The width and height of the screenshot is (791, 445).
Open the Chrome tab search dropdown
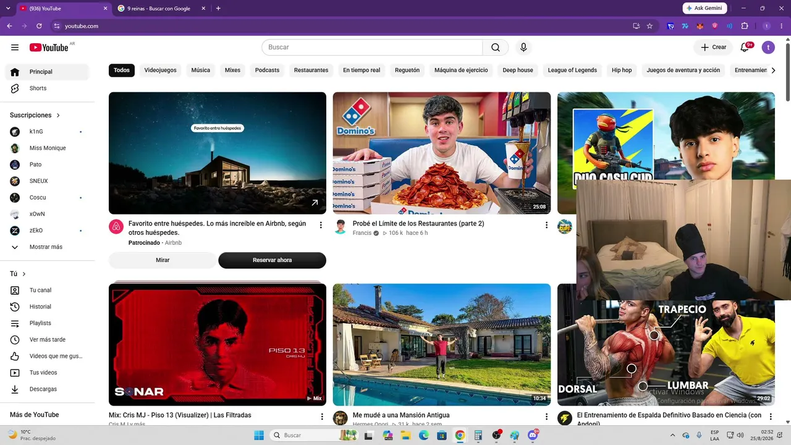(8, 8)
